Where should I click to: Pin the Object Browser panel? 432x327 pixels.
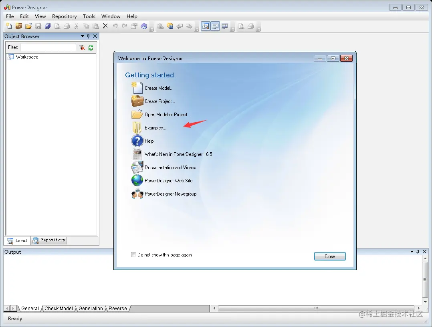(89, 36)
